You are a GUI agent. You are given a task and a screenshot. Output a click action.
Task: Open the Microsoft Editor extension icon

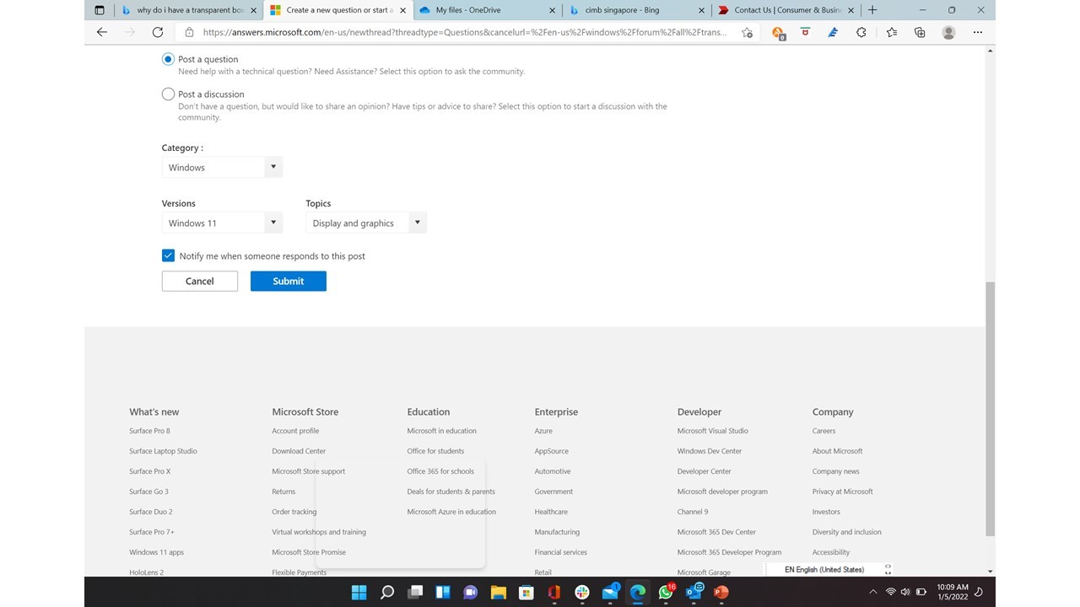click(x=831, y=32)
